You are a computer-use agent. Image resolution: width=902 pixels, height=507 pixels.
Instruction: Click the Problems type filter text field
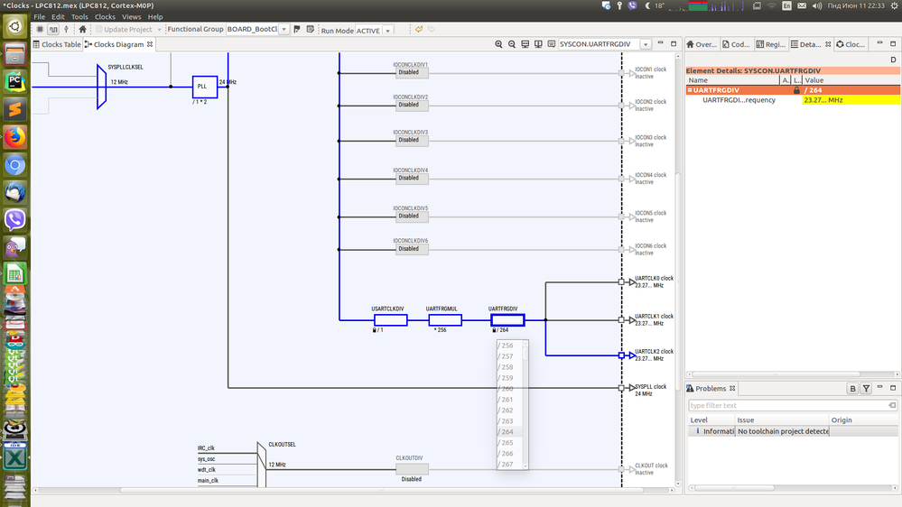[x=792, y=405]
